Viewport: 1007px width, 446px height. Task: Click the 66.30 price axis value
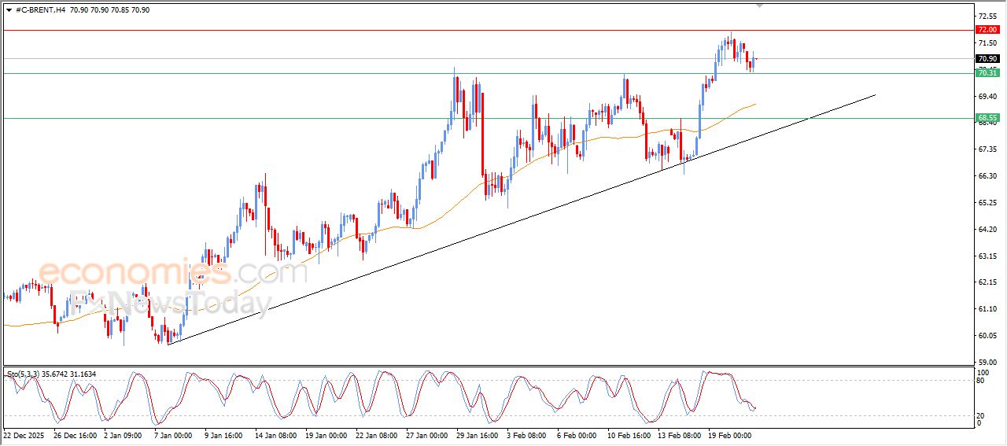(987, 175)
